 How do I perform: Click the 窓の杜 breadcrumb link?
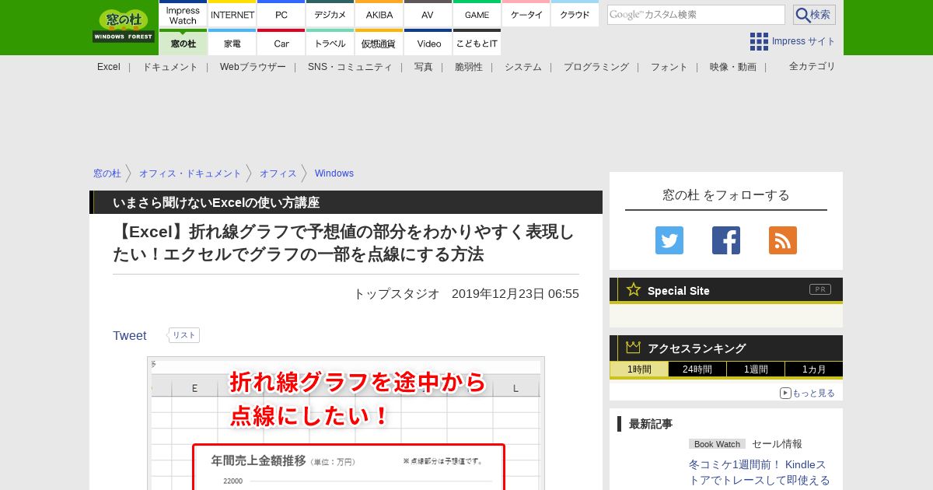pyautogui.click(x=107, y=173)
